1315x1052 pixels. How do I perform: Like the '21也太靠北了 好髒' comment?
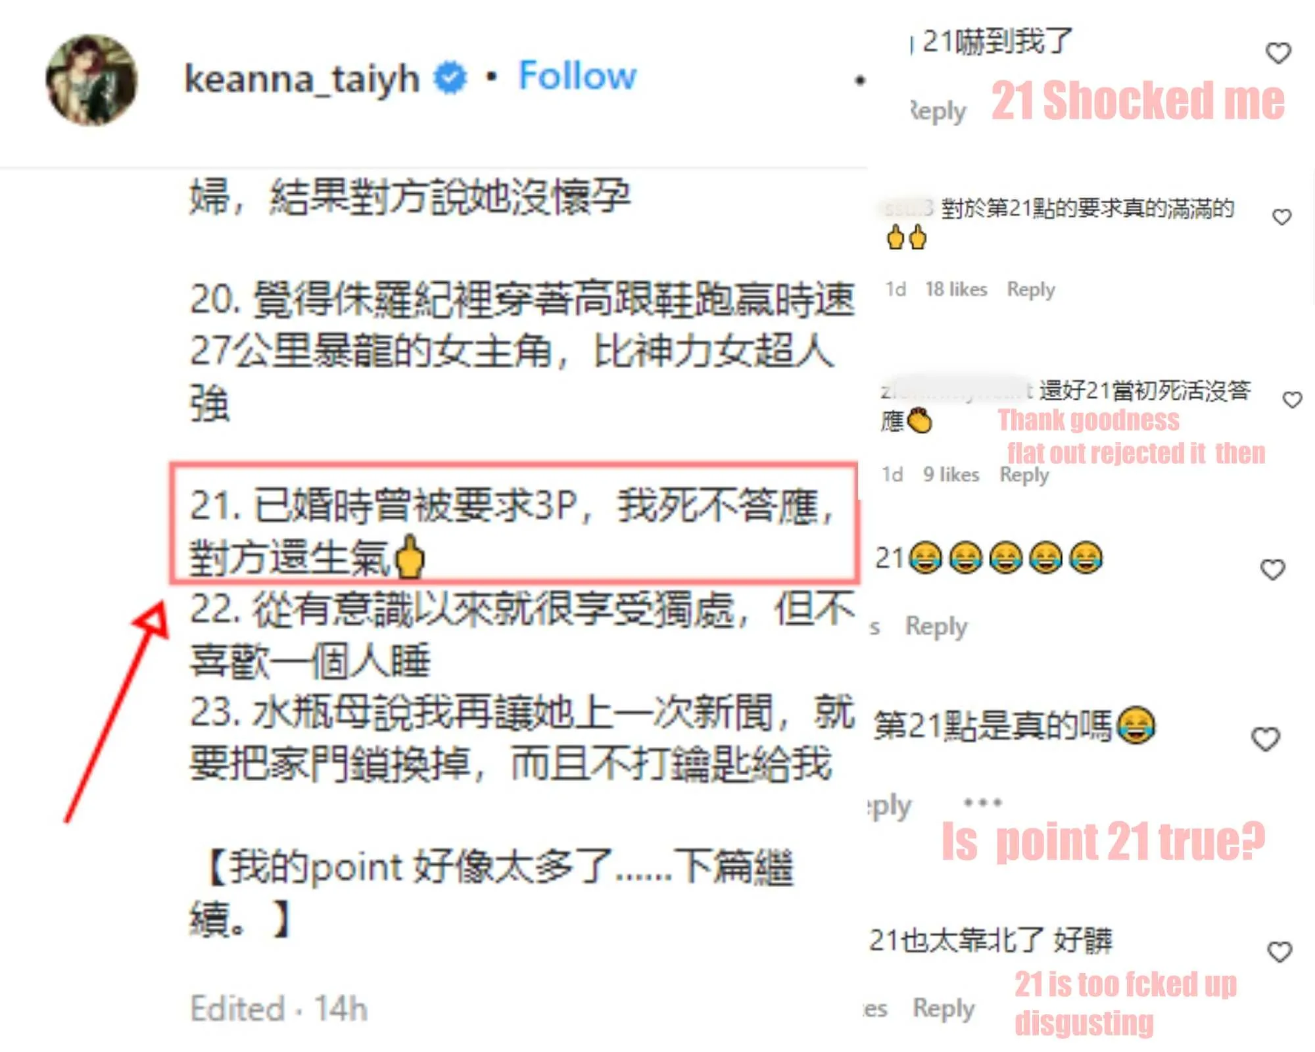click(x=1279, y=951)
